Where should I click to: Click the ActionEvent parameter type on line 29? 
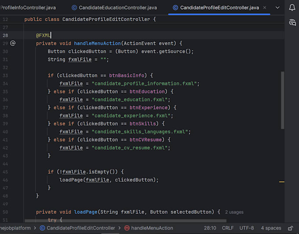[139, 43]
